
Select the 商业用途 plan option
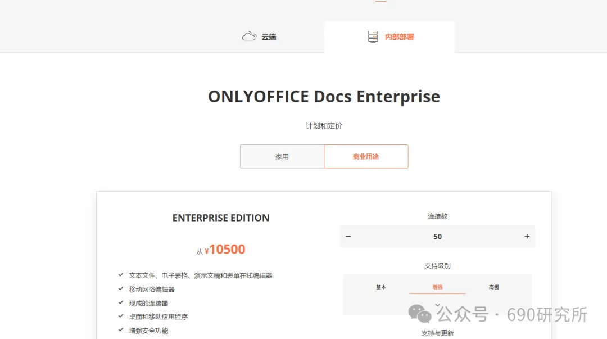point(366,156)
